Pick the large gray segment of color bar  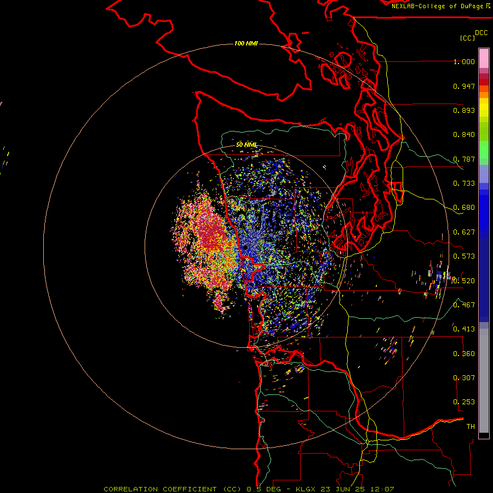tap(484, 381)
